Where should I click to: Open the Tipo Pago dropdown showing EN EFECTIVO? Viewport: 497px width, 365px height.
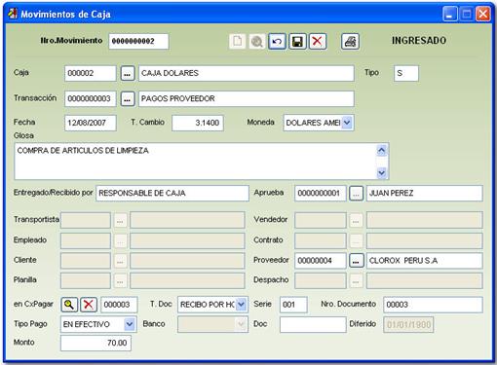[x=130, y=324]
